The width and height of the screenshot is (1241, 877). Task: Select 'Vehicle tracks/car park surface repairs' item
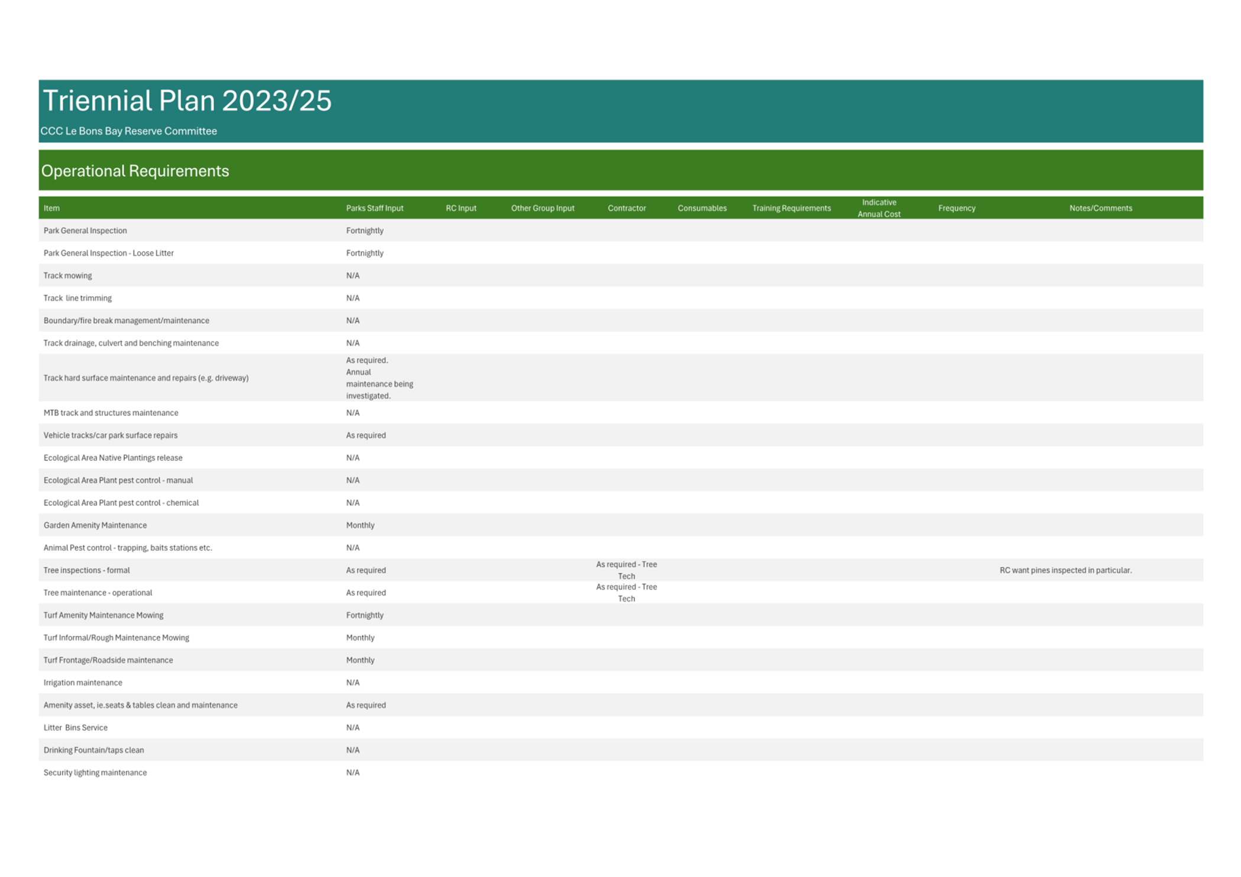pyautogui.click(x=110, y=435)
